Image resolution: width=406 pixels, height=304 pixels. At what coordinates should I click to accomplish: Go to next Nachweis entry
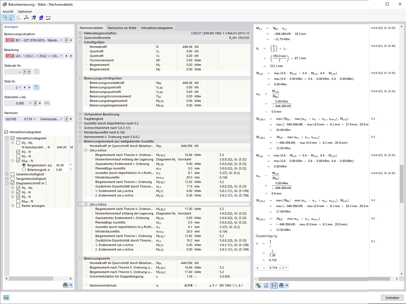click(71, 119)
